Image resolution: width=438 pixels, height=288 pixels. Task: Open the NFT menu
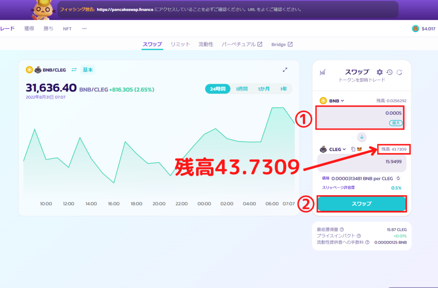click(x=67, y=29)
